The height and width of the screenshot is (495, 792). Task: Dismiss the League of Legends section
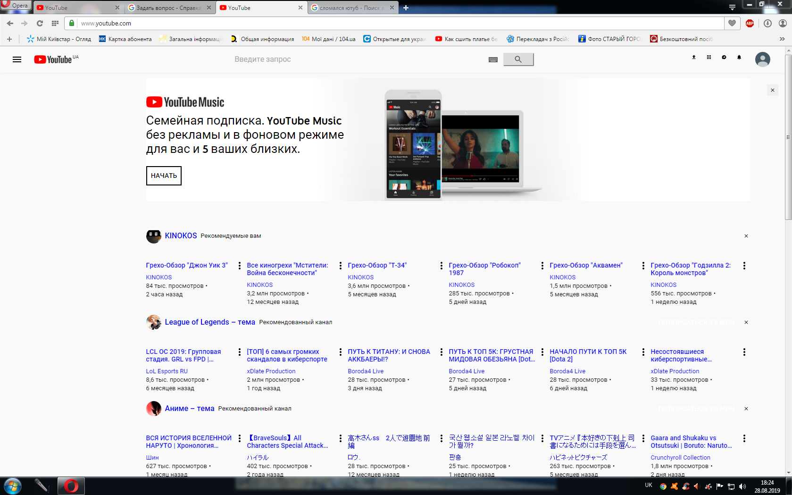point(746,322)
